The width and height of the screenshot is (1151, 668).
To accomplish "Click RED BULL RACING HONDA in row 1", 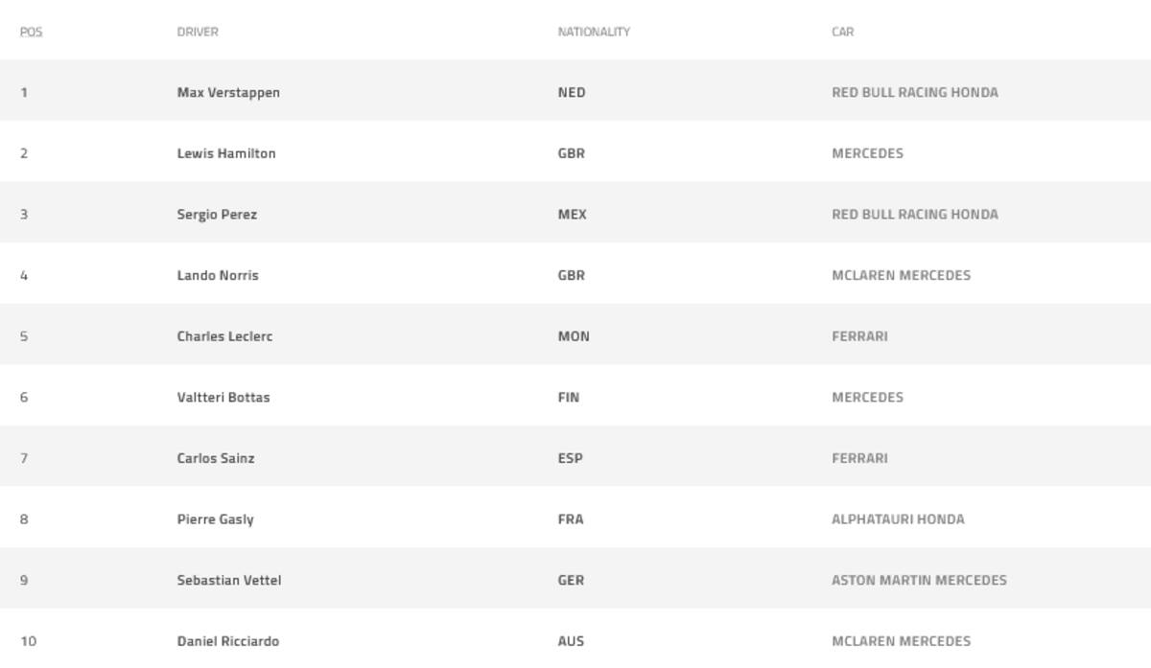I will (915, 92).
